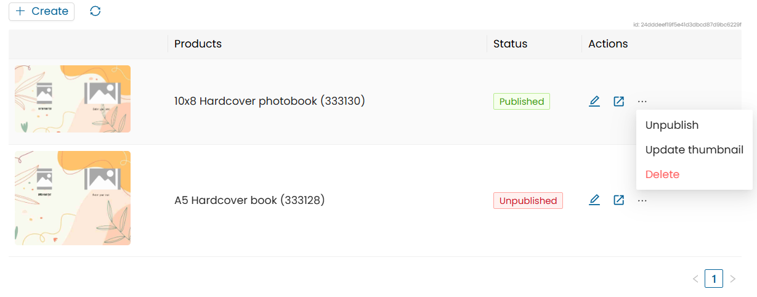
Task: Select Unpublish from the context menu
Action: (x=671, y=125)
